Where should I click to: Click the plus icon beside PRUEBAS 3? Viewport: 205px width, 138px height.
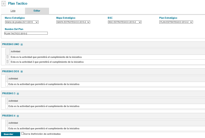point(18,94)
